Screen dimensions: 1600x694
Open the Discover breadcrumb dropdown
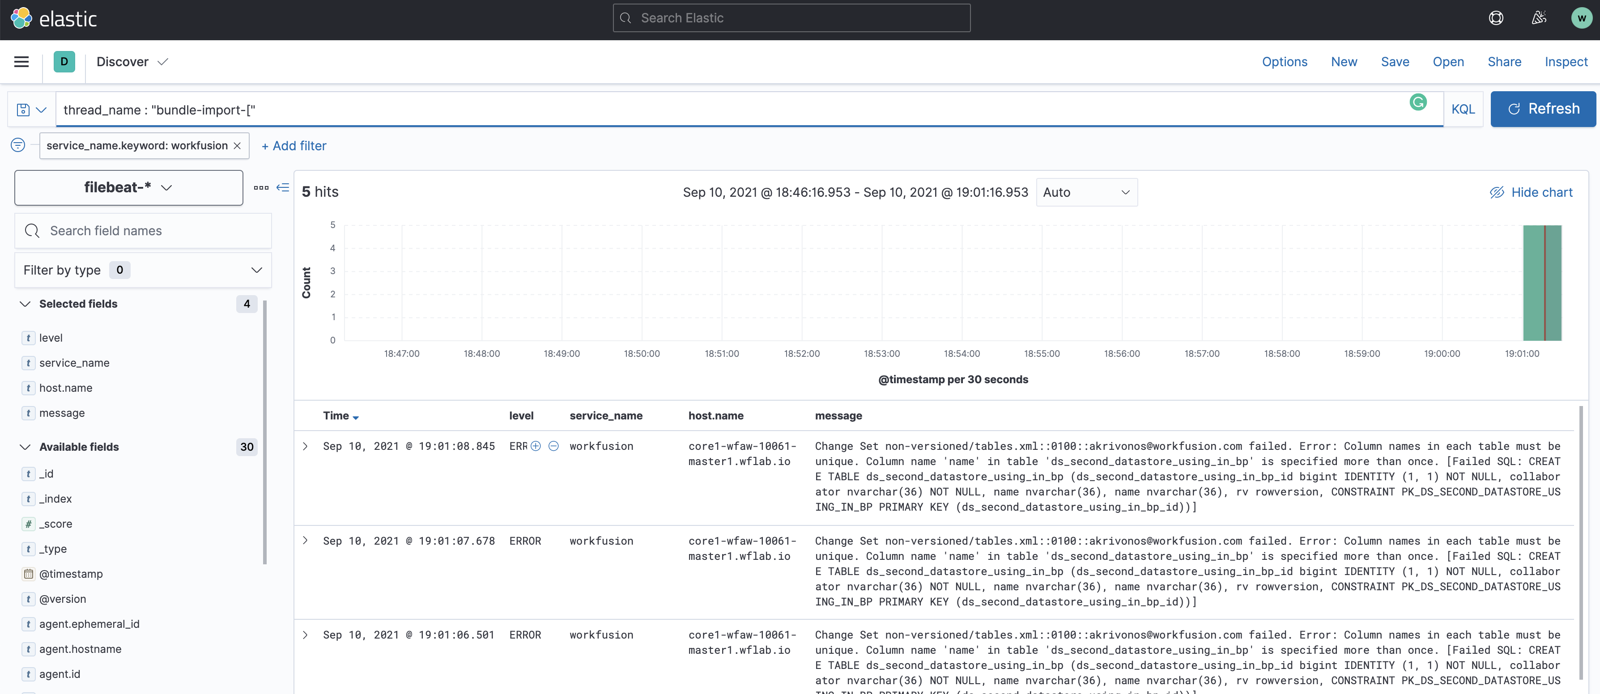[x=132, y=61]
